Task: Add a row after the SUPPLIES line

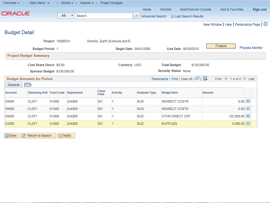Action: pyautogui.click(x=248, y=123)
